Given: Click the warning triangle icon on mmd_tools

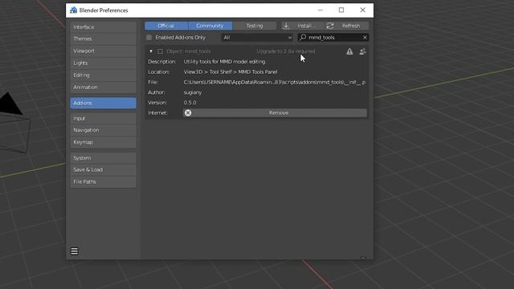Looking at the screenshot, I should coord(349,51).
